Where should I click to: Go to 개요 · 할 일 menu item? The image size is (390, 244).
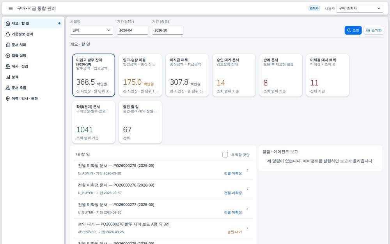pyautogui.click(x=33, y=23)
